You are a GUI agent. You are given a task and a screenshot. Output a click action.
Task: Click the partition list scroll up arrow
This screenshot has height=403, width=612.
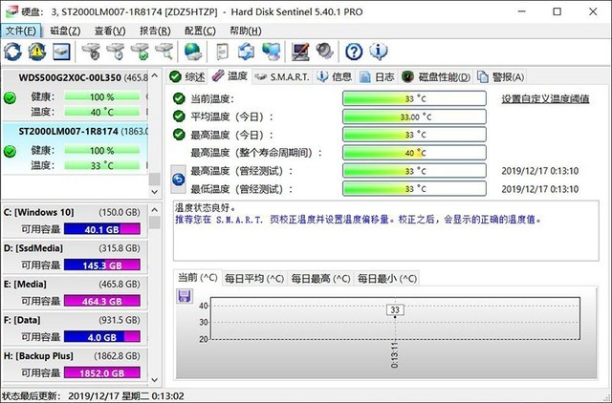tap(155, 210)
